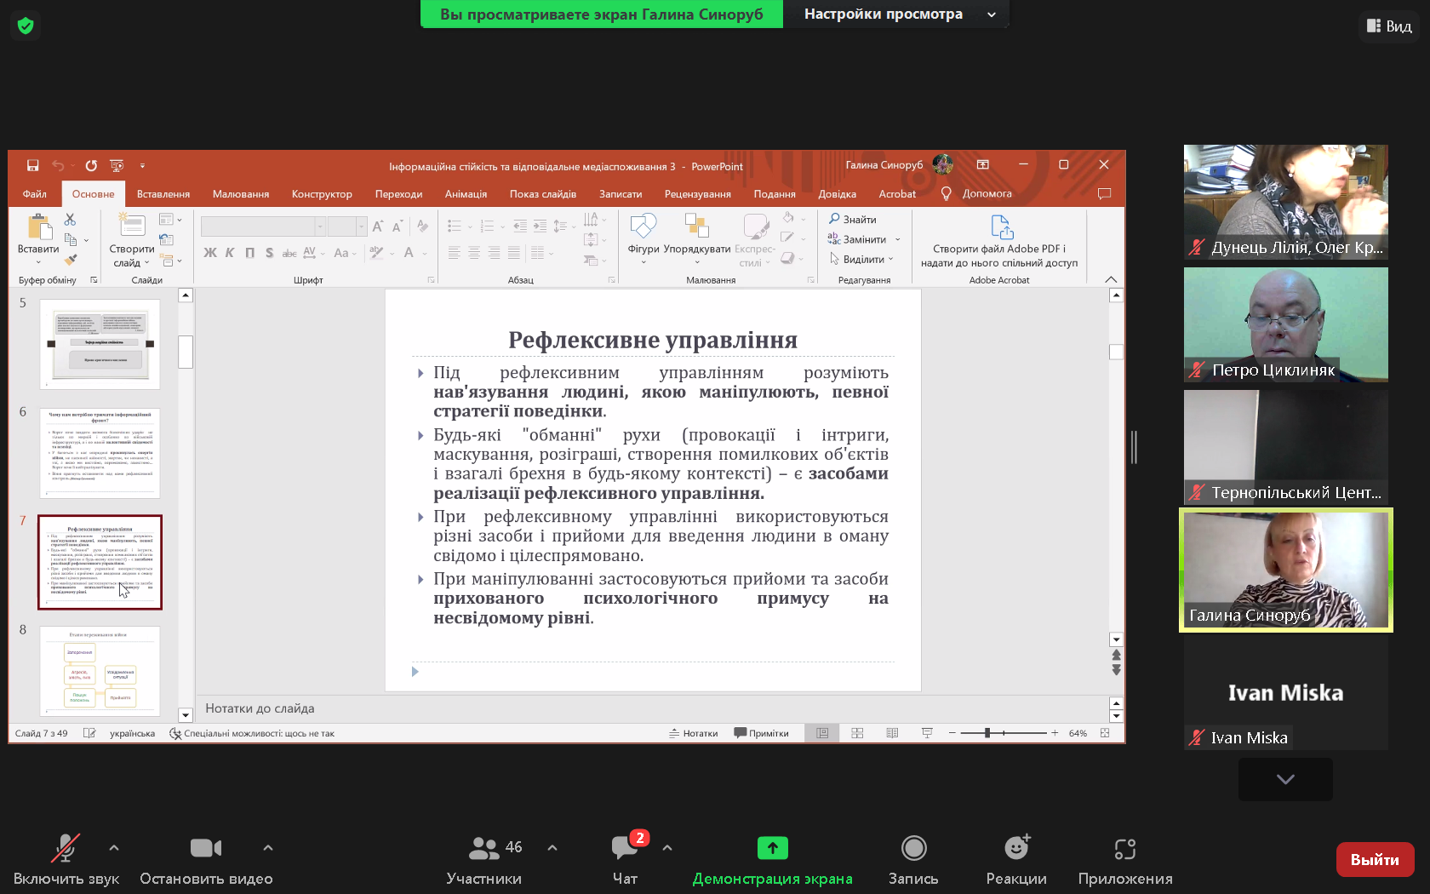Click the encryption shield icon
The image size is (1430, 894).
tap(26, 26)
